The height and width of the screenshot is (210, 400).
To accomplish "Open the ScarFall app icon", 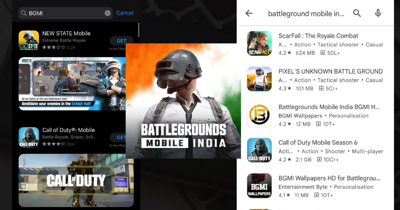I will click(259, 44).
